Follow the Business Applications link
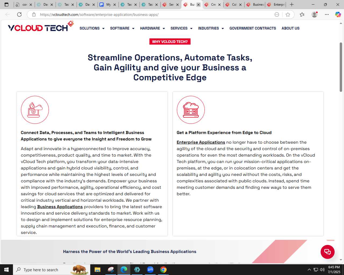Image resolution: width=344 pixels, height=275 pixels. coord(60,207)
